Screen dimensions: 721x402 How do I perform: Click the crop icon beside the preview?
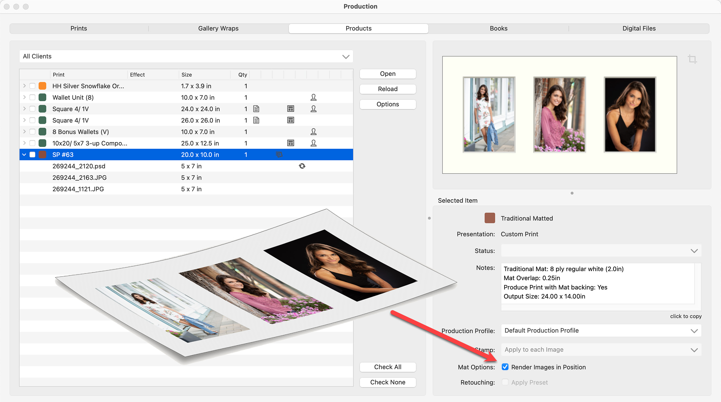692,59
